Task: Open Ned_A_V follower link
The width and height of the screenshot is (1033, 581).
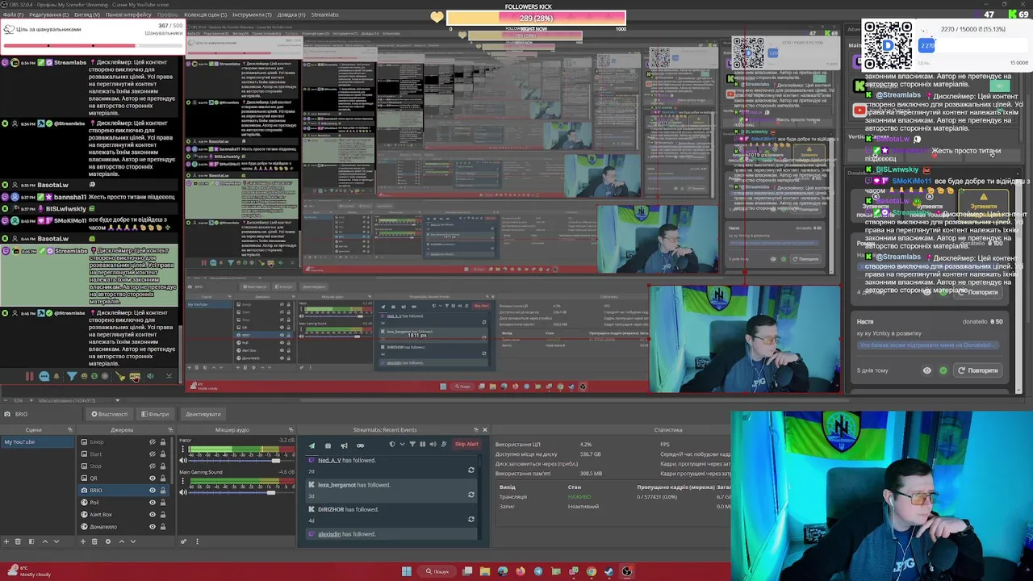Action: click(329, 461)
